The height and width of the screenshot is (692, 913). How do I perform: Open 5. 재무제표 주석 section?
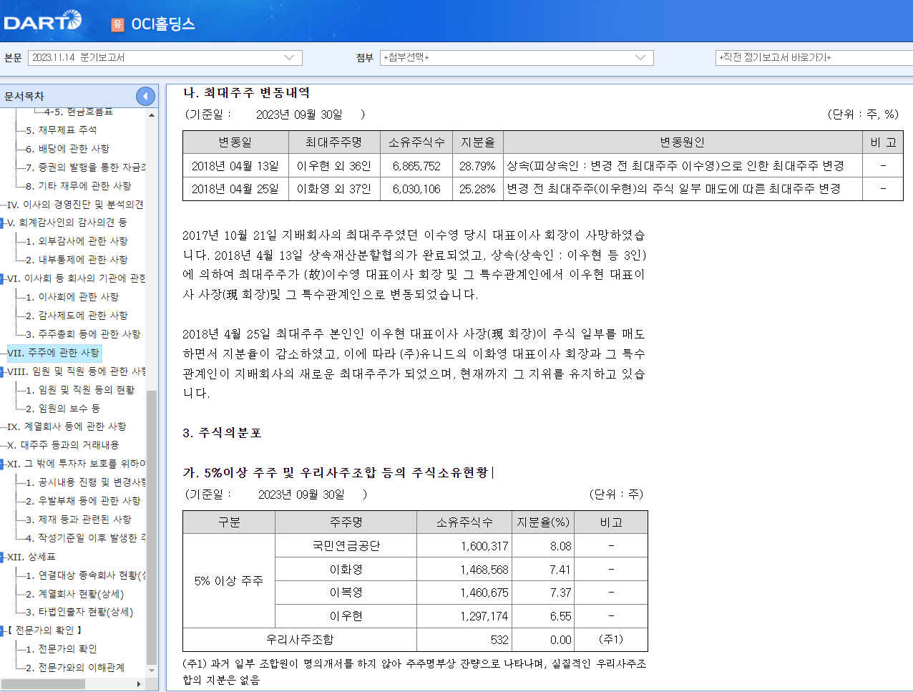point(61,130)
